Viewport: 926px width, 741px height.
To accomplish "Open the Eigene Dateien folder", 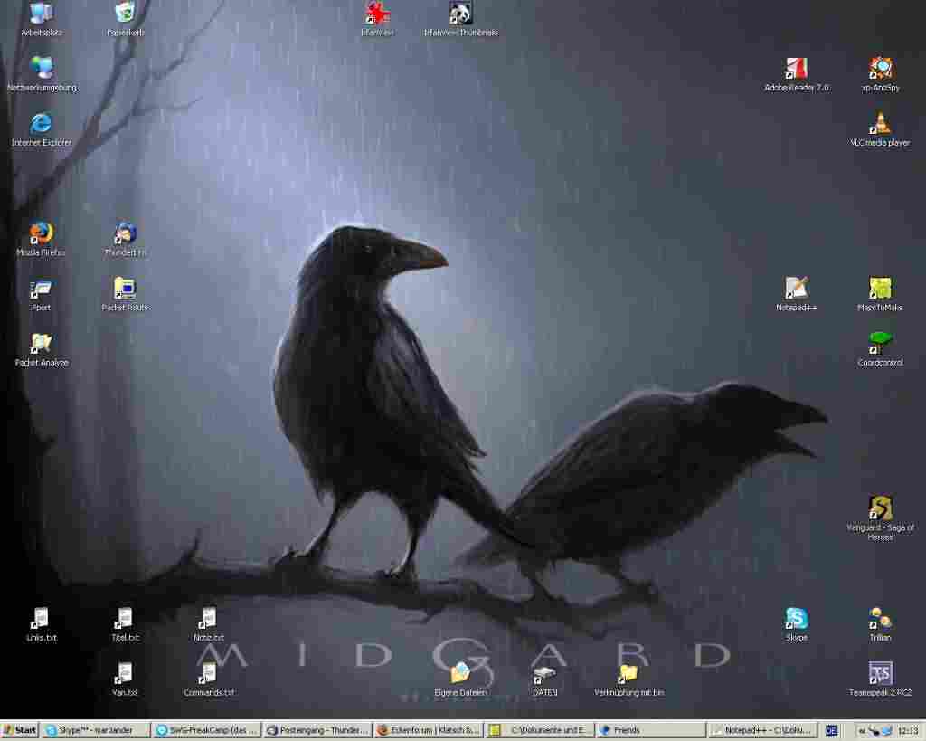I will (x=460, y=674).
